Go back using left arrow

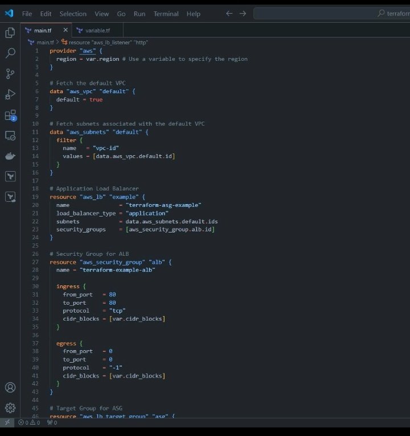(229, 13)
